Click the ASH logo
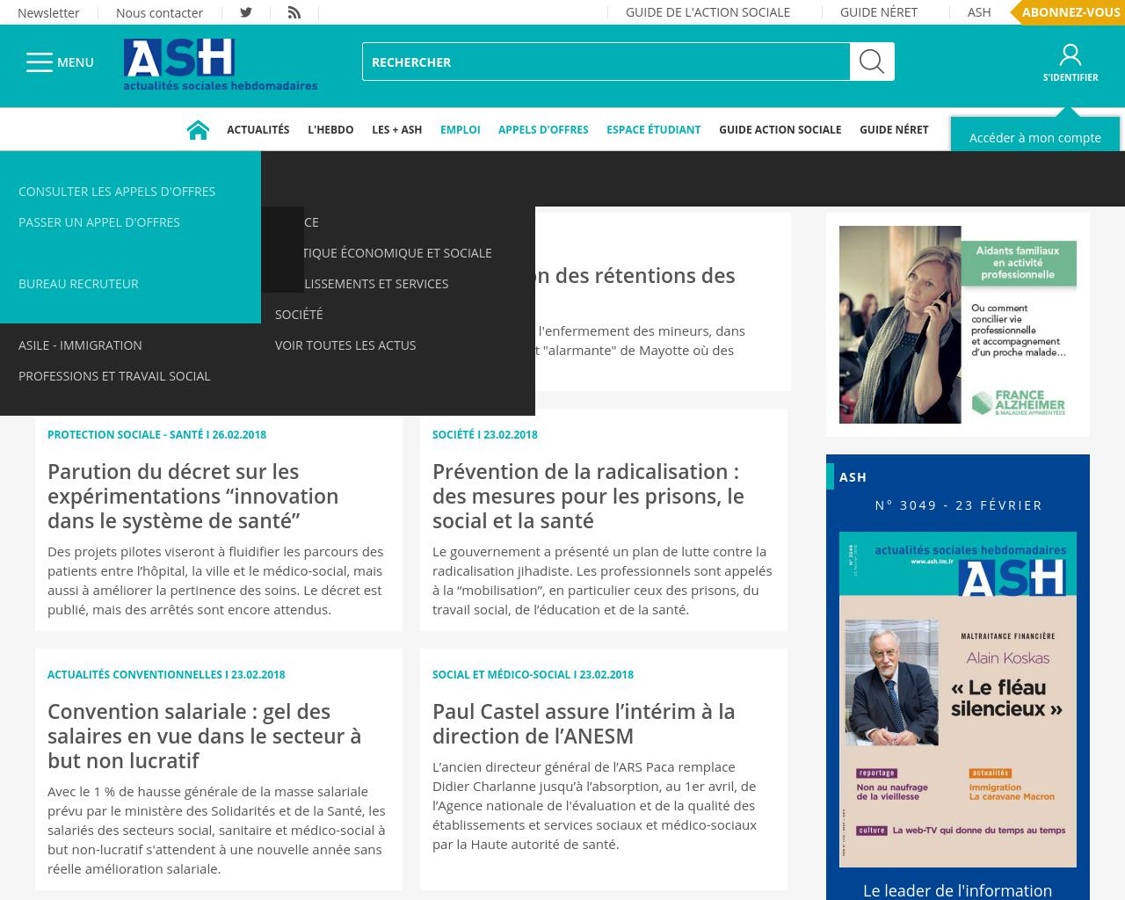 pyautogui.click(x=220, y=63)
